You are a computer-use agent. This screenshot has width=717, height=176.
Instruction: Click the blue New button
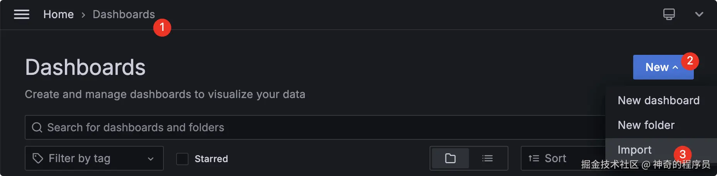pyautogui.click(x=657, y=67)
